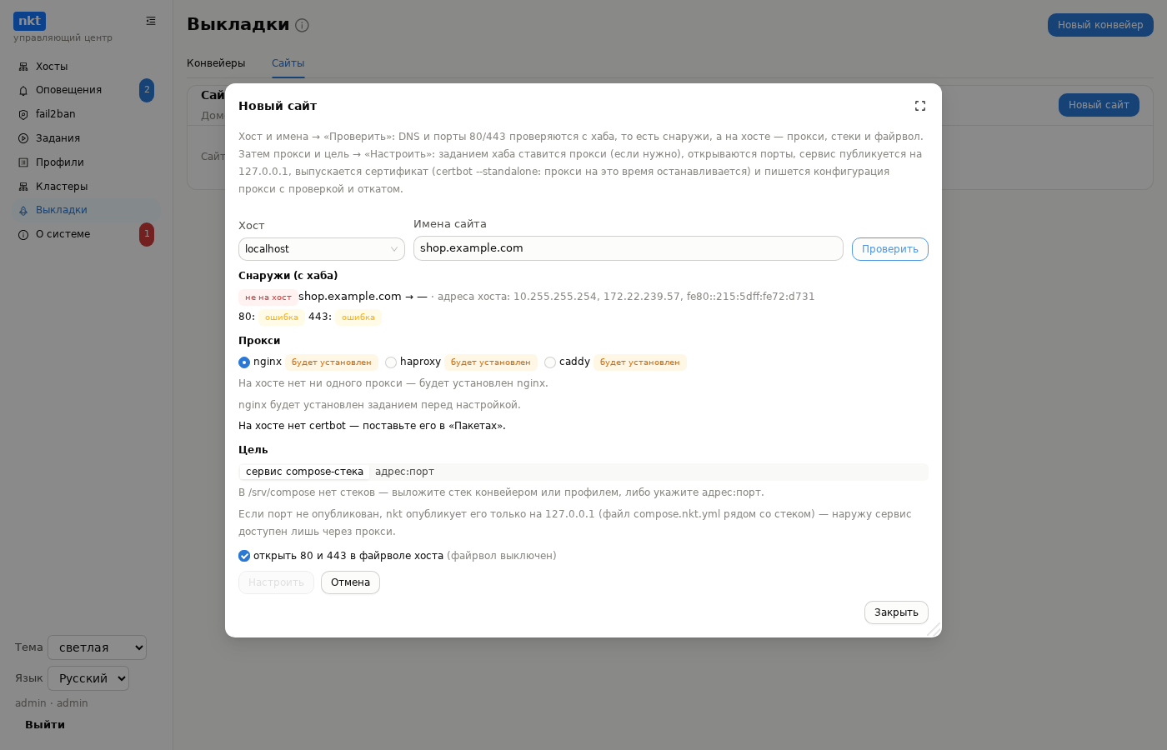Switch target to адрес:порт tab
The width and height of the screenshot is (1167, 750).
click(404, 472)
